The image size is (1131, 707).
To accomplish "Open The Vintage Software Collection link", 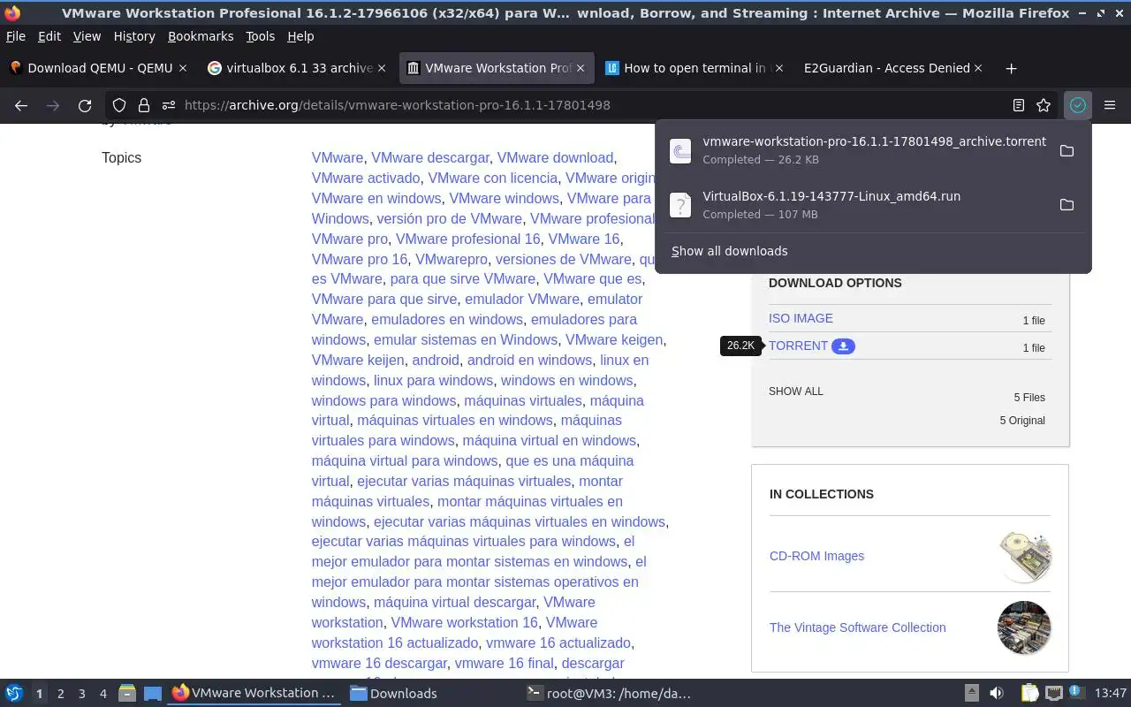I will 857,627.
